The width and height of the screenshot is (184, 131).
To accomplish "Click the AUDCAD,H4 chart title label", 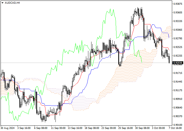I will 12,3.
